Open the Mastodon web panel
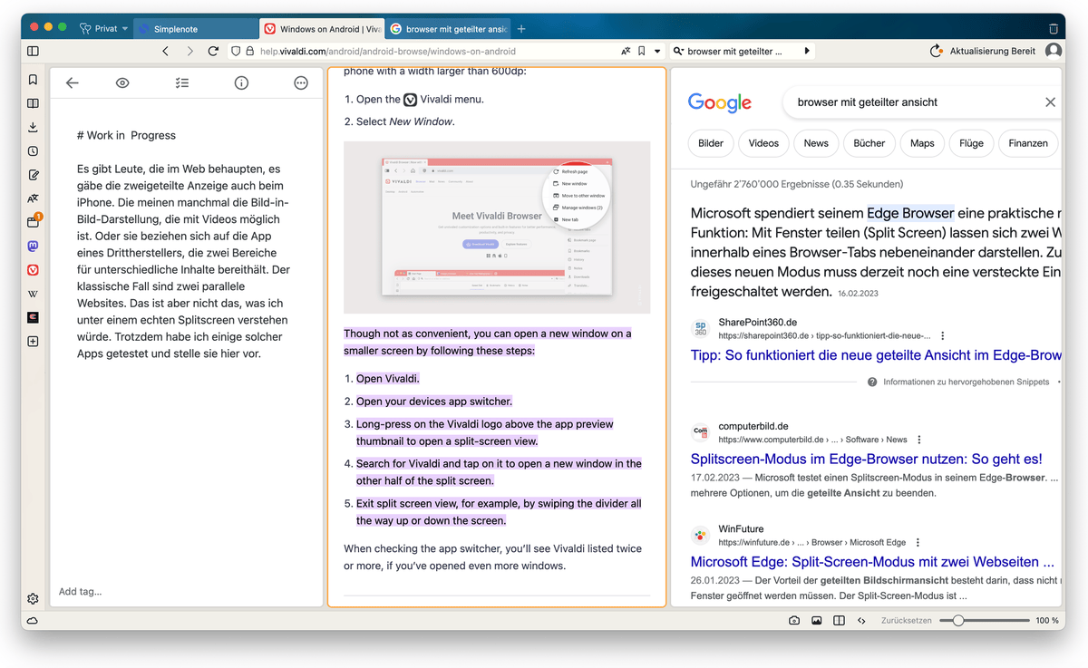Image resolution: width=1088 pixels, height=668 pixels. pos(33,246)
